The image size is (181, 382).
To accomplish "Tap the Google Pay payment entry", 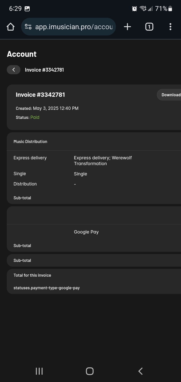I will pos(86,232).
